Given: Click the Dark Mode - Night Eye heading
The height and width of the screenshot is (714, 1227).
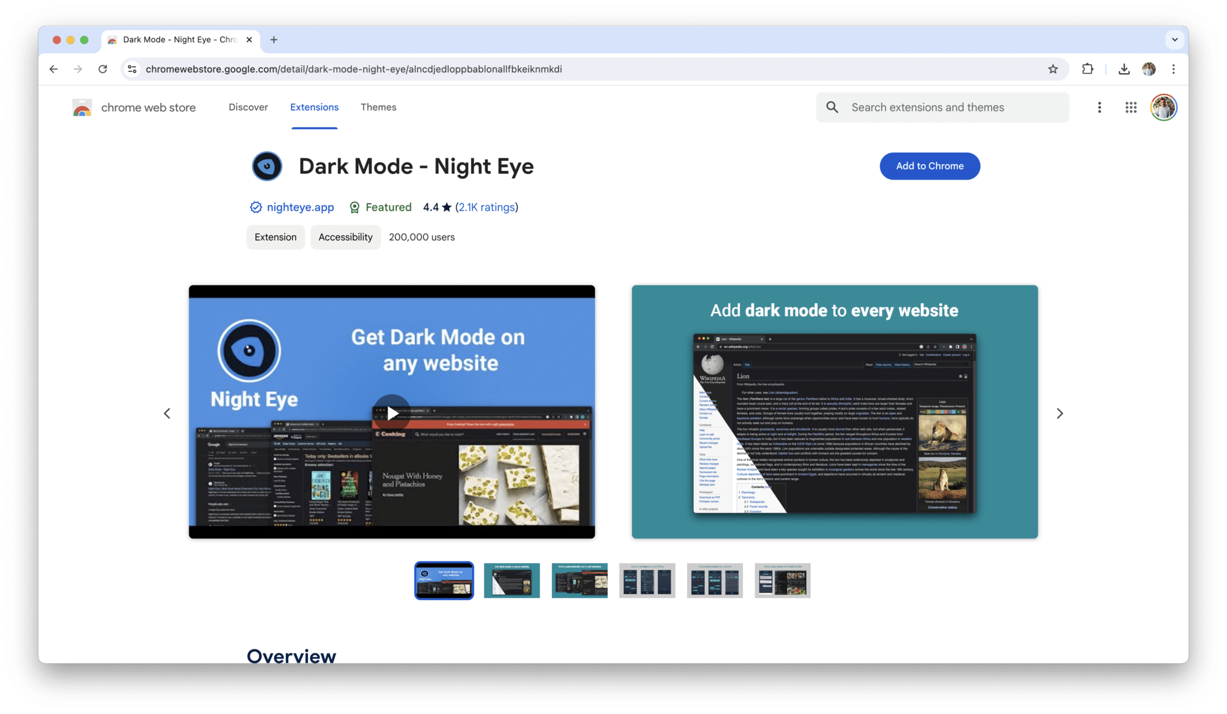Looking at the screenshot, I should tap(416, 166).
